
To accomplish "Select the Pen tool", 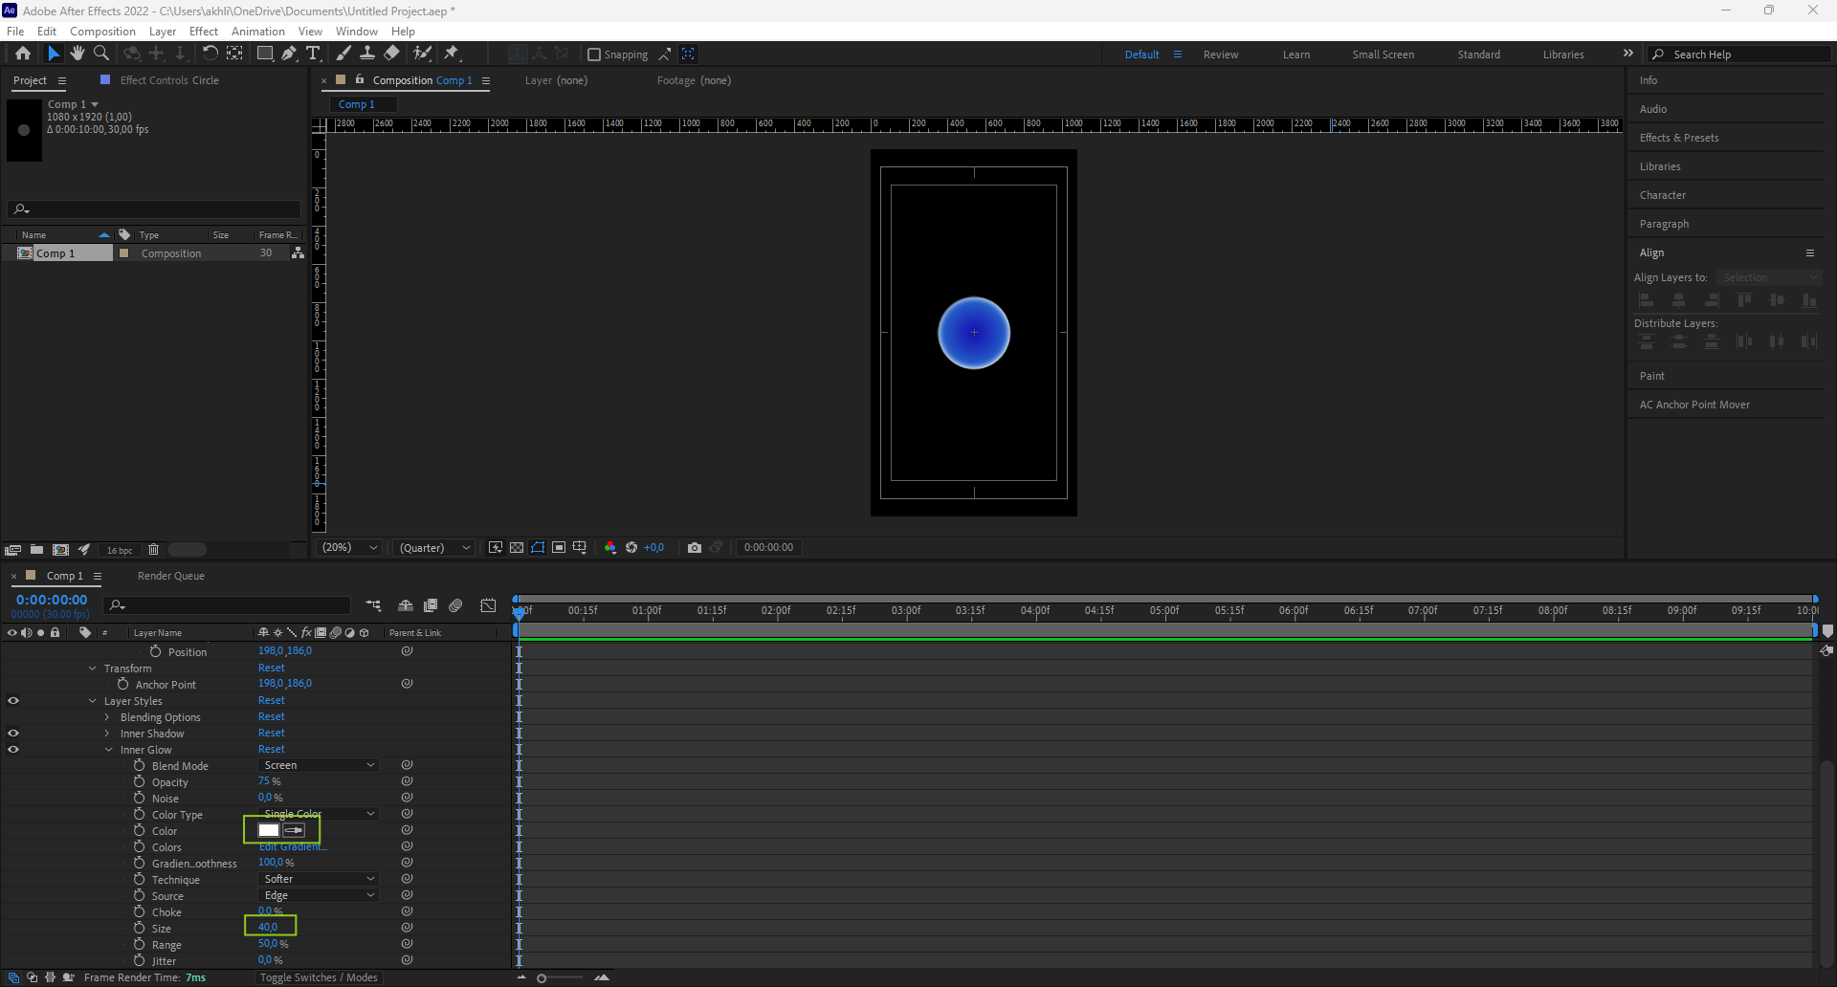I will tap(289, 54).
